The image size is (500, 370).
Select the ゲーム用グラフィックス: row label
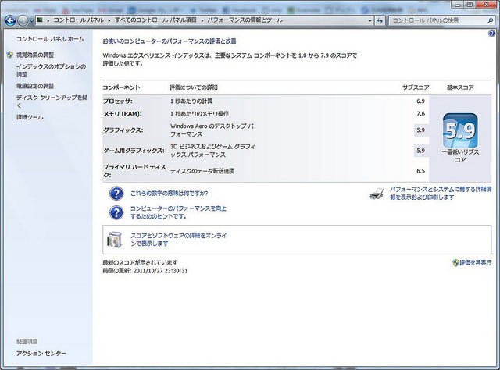[134, 151]
